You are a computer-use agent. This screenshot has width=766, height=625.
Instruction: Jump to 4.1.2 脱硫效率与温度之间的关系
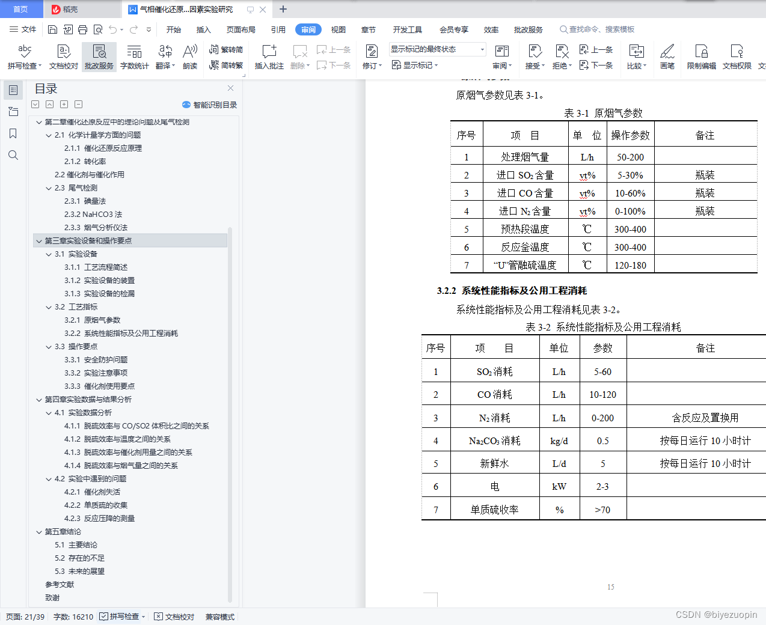118,439
